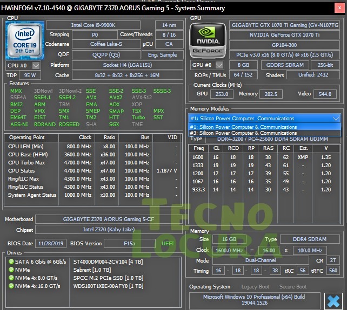Click the Memory clock 202.5 value

click(x=271, y=94)
